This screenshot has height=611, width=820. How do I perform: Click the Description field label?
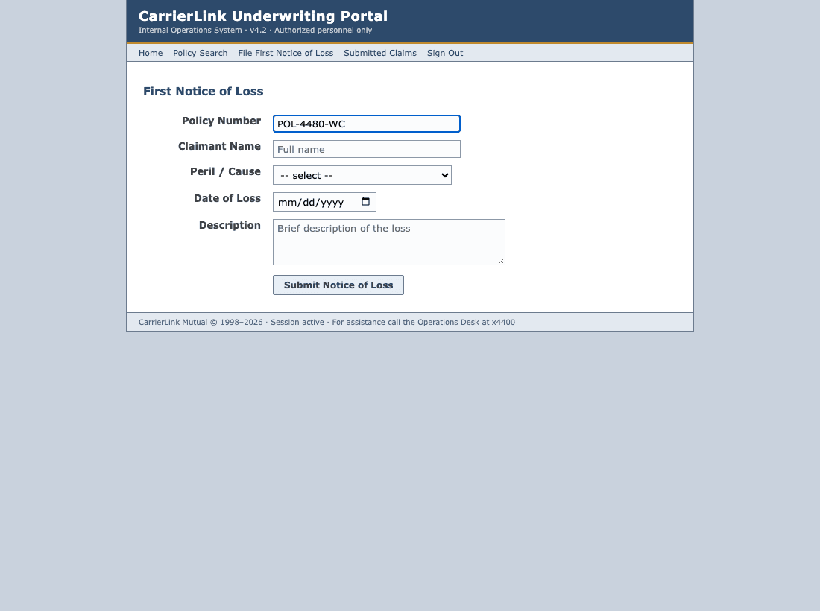click(x=230, y=225)
